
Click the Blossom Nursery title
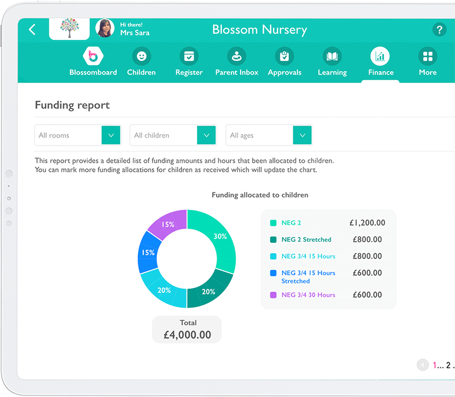(260, 30)
